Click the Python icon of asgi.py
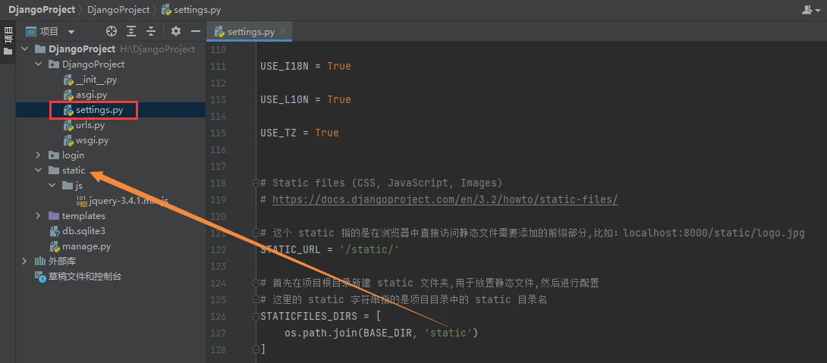 [x=68, y=95]
